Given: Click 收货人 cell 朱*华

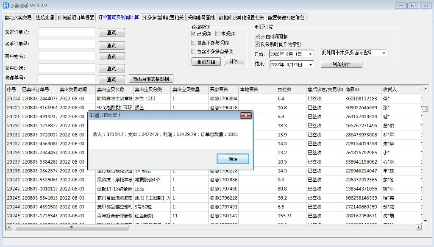Looking at the screenshot, I should [x=400, y=144].
